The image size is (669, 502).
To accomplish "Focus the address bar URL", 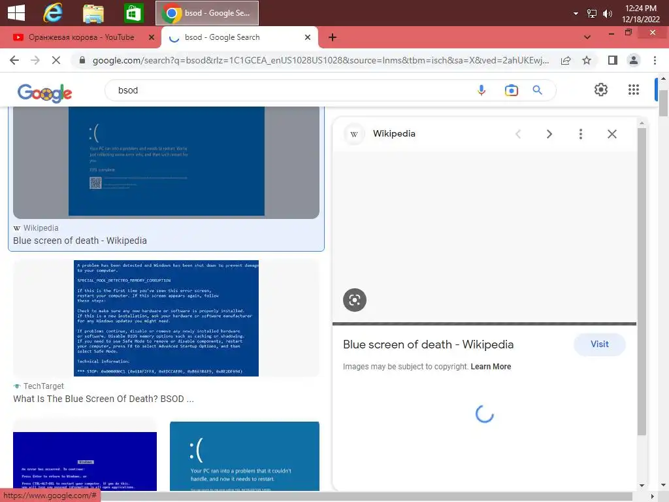I will [x=320, y=60].
